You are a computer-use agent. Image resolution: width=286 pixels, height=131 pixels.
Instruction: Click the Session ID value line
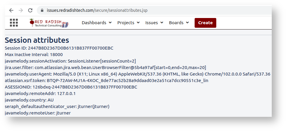[x=59, y=48]
